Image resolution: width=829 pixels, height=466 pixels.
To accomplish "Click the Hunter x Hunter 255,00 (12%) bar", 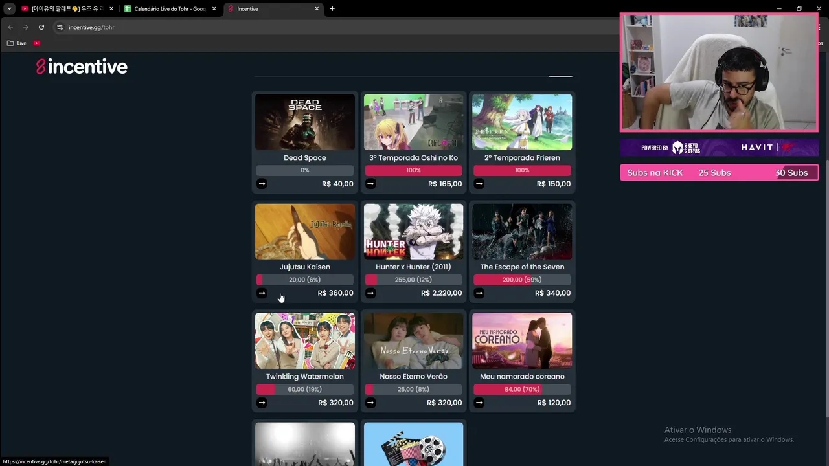I will pos(413,280).
